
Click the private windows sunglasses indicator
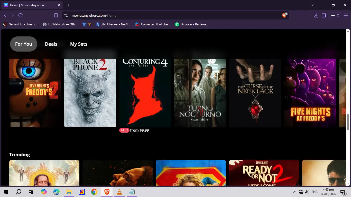tap(335, 15)
